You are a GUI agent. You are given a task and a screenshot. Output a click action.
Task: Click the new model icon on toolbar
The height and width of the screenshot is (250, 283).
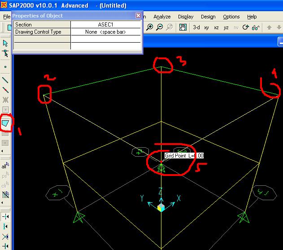tap(9, 27)
